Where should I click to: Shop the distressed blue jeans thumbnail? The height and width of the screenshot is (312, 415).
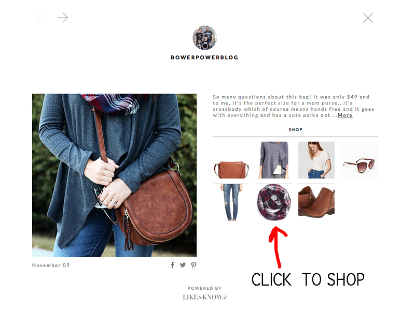coord(231,202)
